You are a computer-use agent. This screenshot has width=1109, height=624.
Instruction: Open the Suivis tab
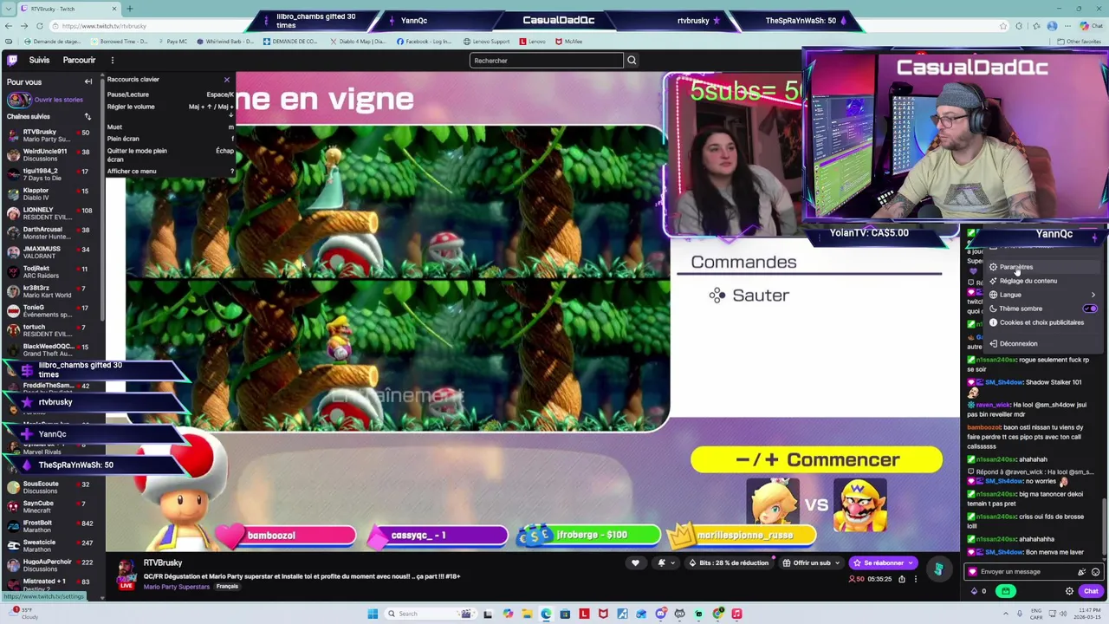point(39,60)
